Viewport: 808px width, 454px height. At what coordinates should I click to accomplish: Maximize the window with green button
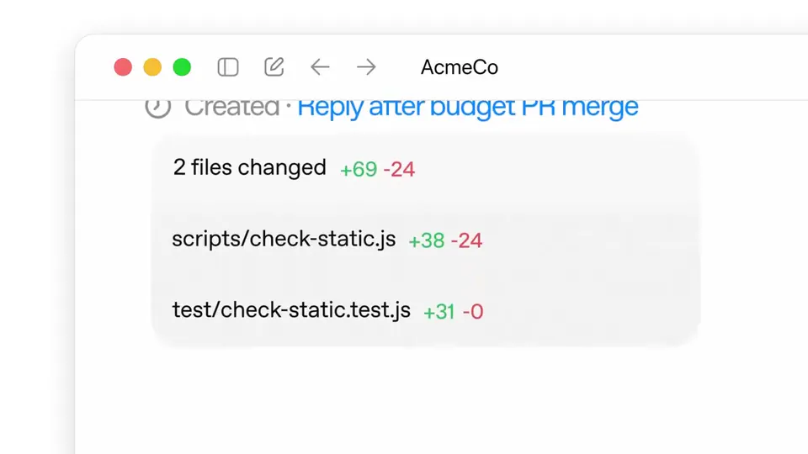coord(182,67)
